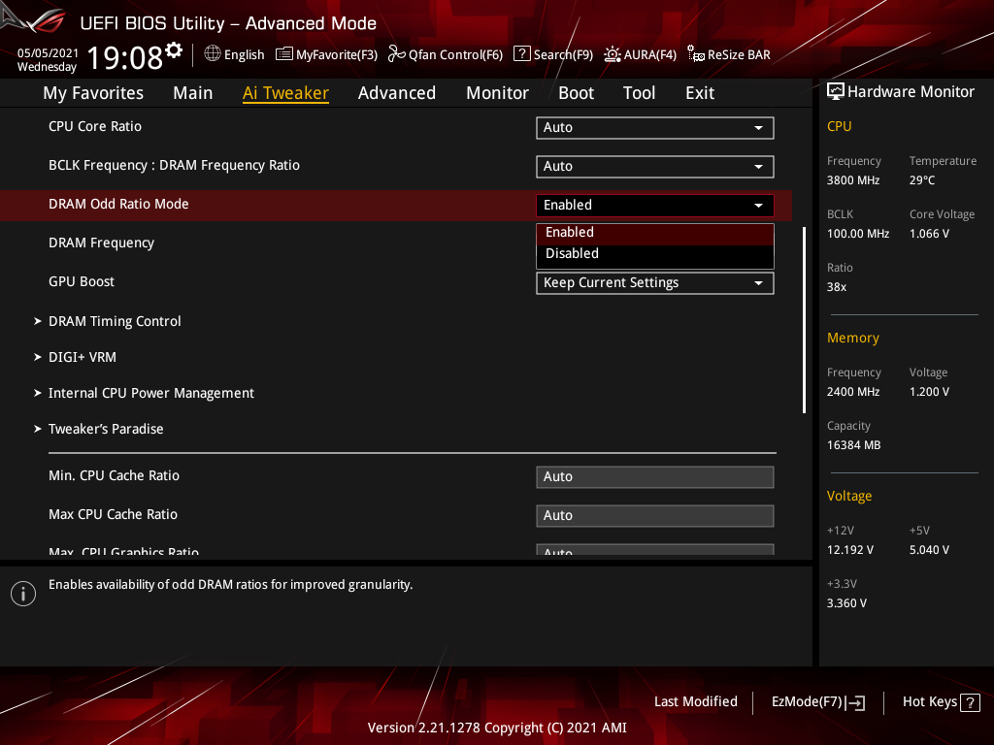Click the Min. CPU Cache Ratio field
994x745 pixels.
[x=655, y=477]
